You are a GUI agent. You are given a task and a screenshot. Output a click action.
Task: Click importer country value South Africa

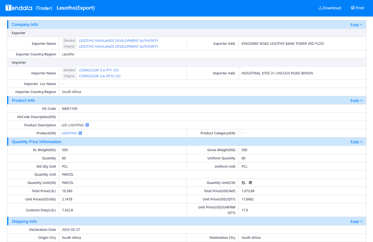point(71,92)
